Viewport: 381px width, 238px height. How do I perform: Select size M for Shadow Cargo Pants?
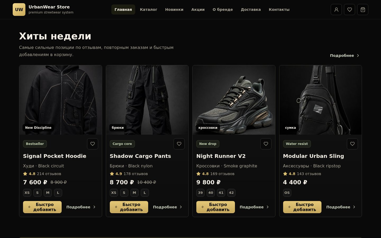click(134, 193)
